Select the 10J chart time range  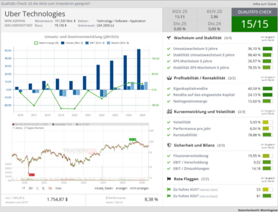(49, 188)
